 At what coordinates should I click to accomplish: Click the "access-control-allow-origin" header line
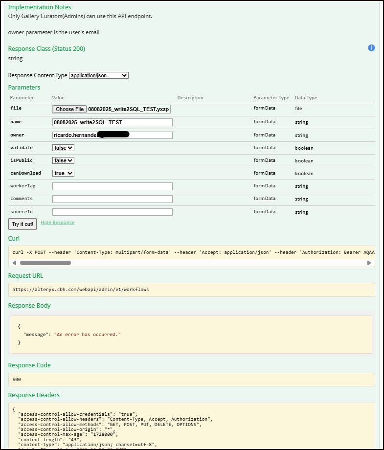(67, 429)
